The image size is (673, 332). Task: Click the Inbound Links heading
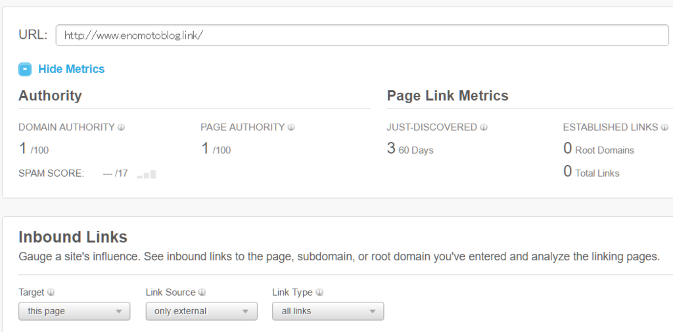pos(73,237)
